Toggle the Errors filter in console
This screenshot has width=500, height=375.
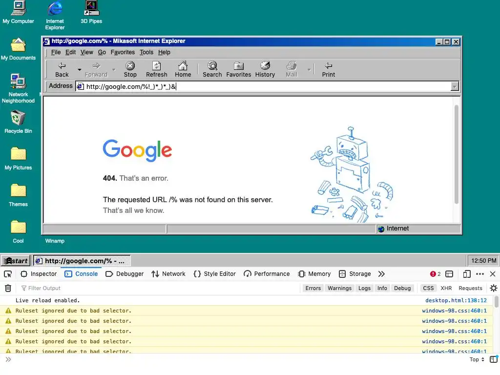pyautogui.click(x=313, y=288)
